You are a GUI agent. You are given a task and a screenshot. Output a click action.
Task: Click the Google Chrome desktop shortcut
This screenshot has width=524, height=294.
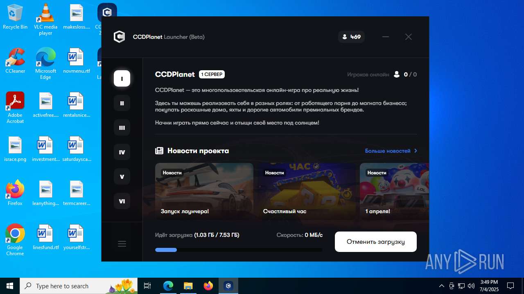(x=15, y=240)
